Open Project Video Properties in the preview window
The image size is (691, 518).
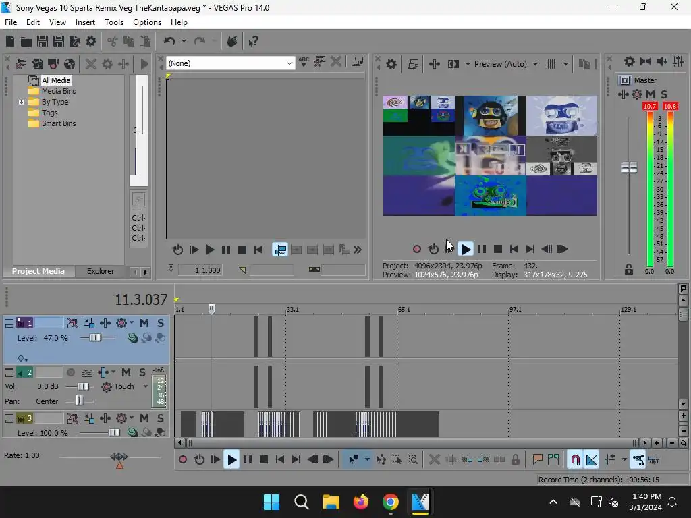(391, 64)
